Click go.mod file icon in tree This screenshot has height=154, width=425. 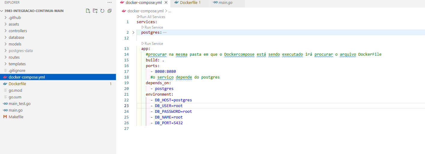coord(6,90)
